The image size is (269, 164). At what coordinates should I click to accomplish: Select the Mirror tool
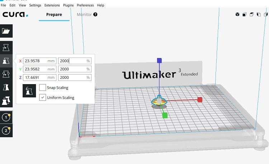(x=6, y=87)
